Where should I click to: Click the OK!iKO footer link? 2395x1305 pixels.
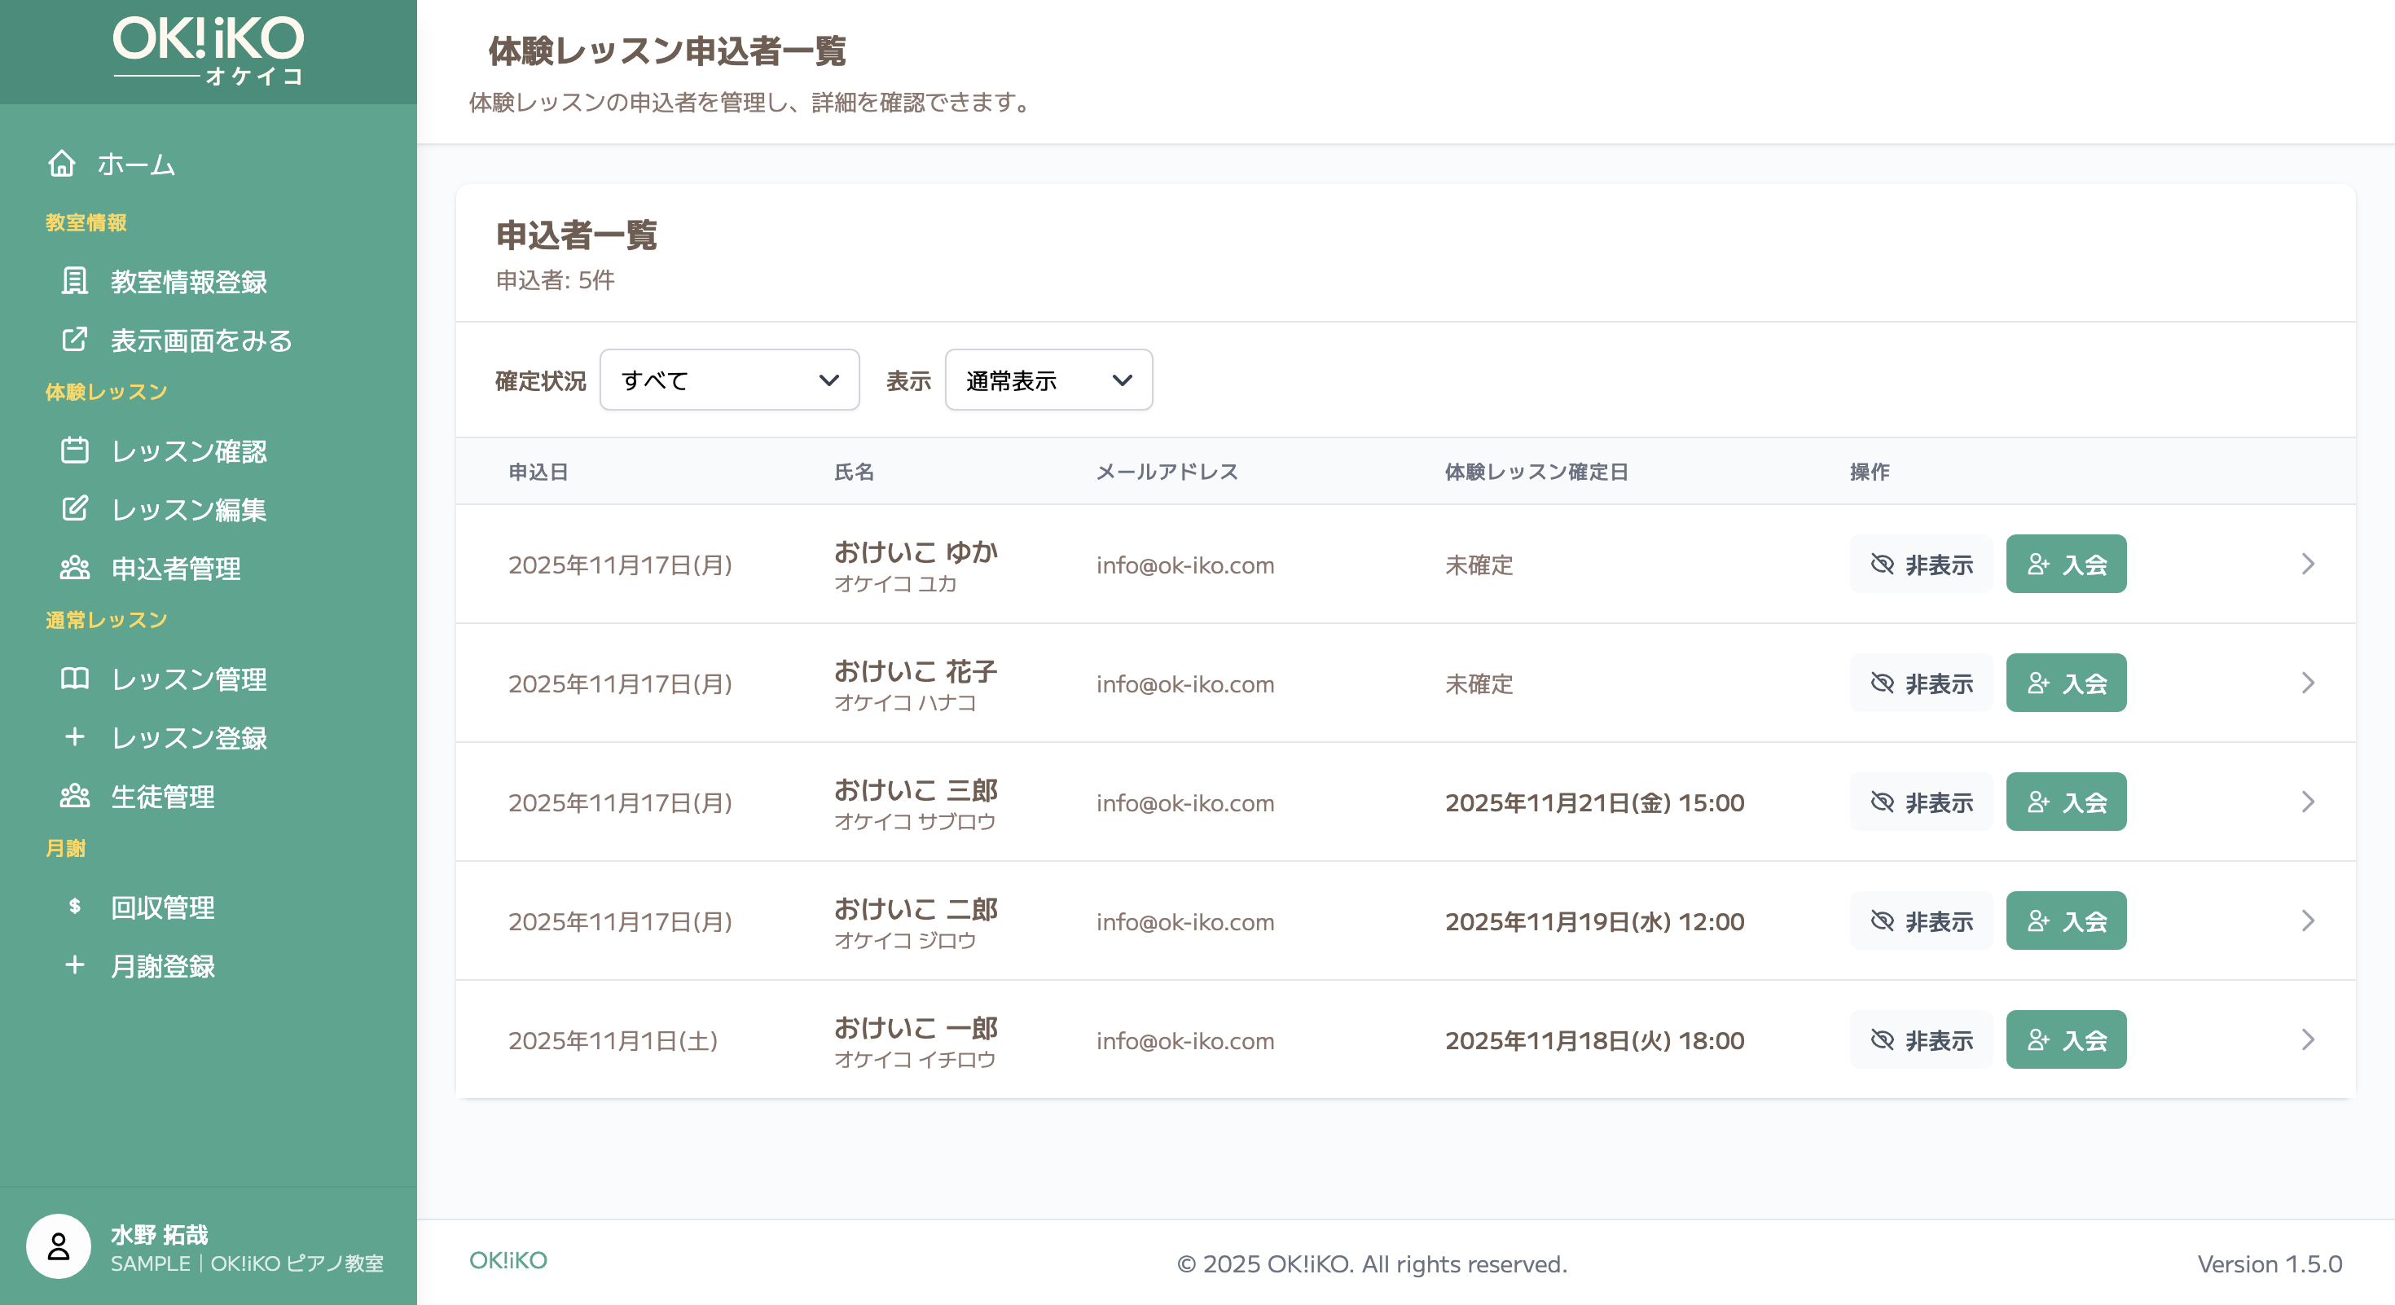[x=508, y=1261]
